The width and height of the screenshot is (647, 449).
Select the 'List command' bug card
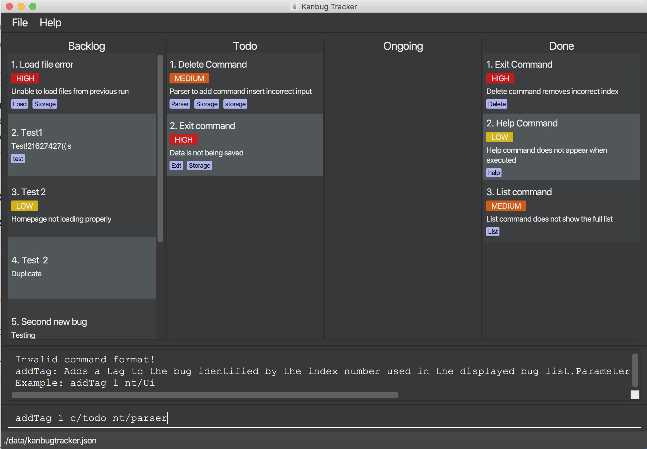point(562,211)
